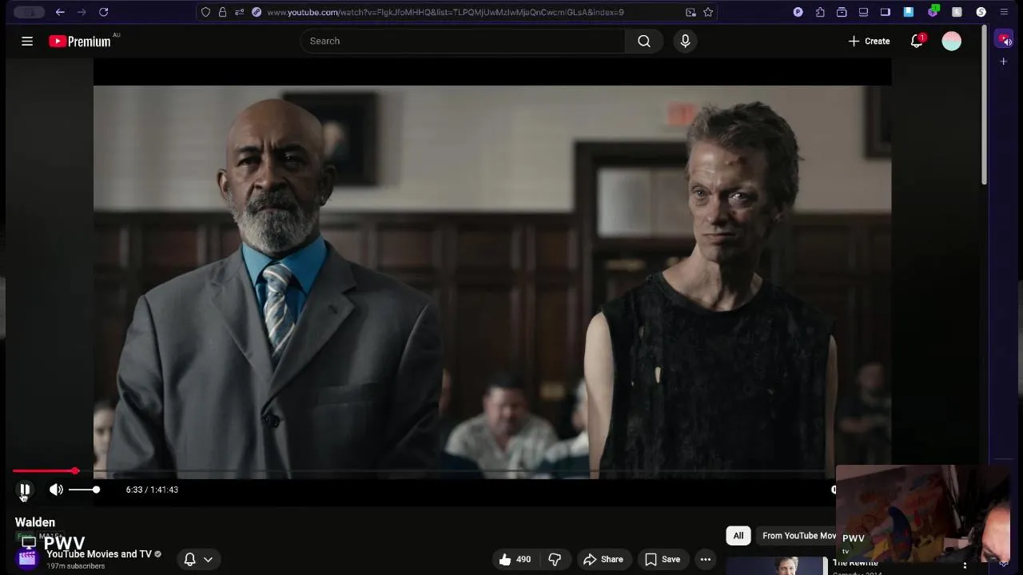
Task: Open site permissions icon in address bar
Action: point(239,12)
